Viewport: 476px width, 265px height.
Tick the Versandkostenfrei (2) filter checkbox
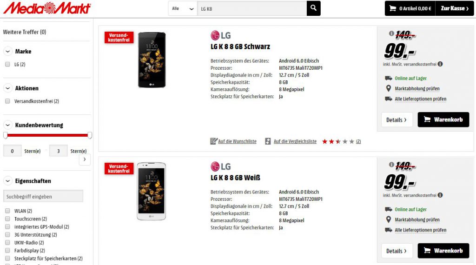pyautogui.click(x=7, y=101)
